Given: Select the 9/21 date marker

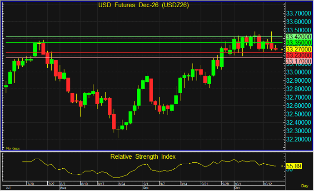Looking at the screenshot, I should pos(204,184).
